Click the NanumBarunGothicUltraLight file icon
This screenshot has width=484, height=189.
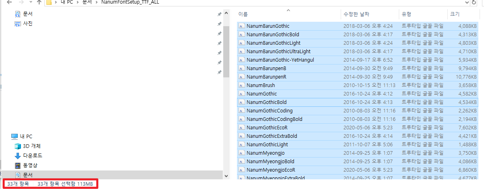point(242,52)
